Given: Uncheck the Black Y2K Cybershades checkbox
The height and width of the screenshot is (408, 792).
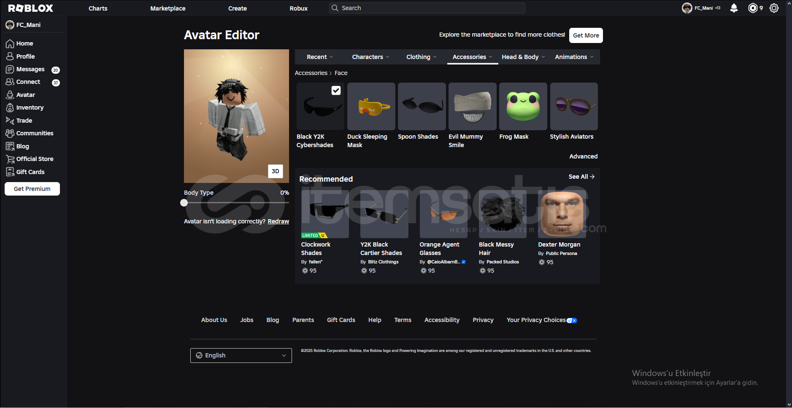Looking at the screenshot, I should (x=336, y=90).
